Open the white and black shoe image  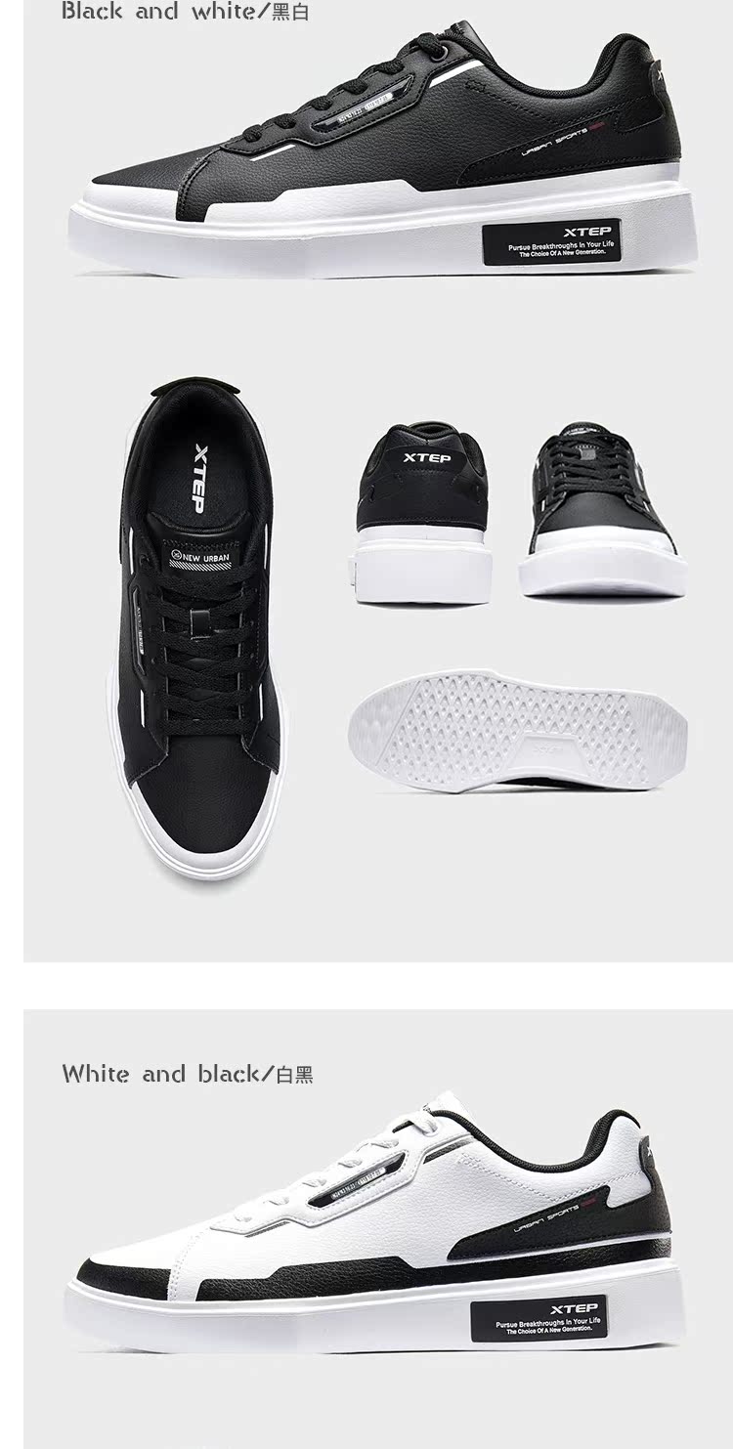(x=375, y=1222)
